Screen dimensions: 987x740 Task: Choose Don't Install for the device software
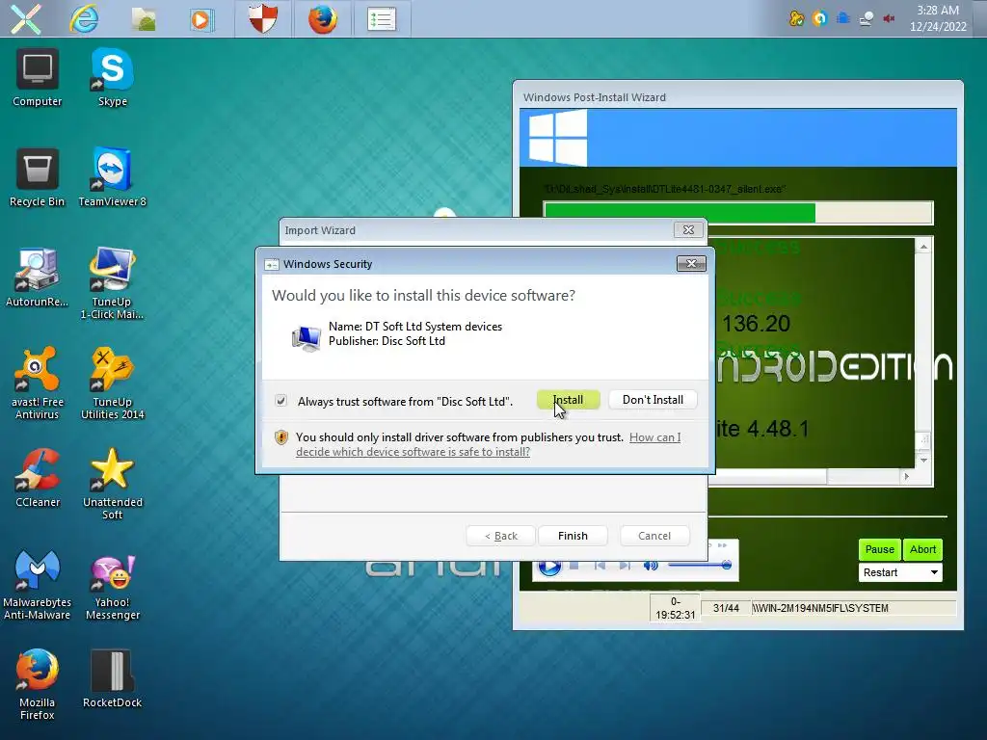(x=653, y=400)
